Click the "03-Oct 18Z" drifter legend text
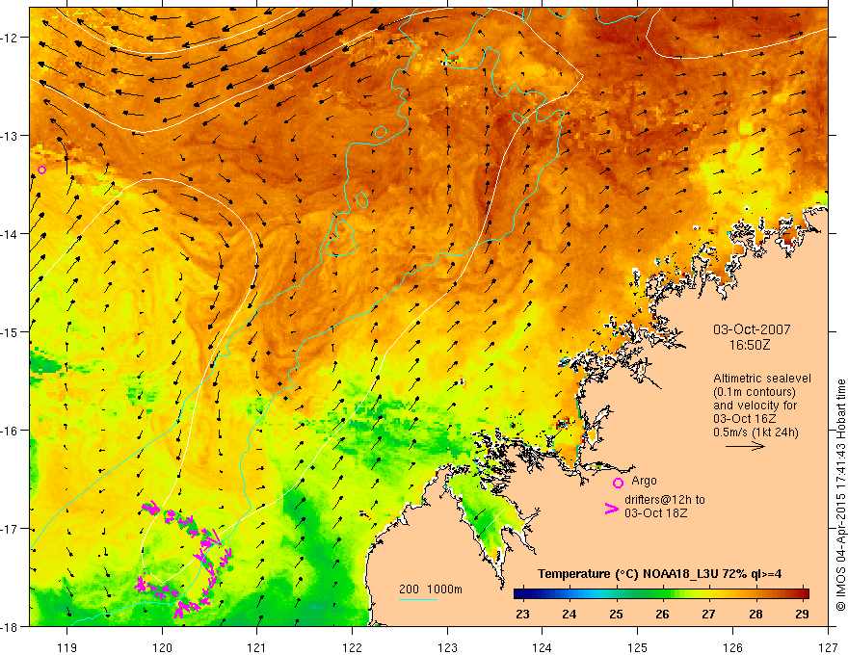The image size is (848, 655). point(656,512)
